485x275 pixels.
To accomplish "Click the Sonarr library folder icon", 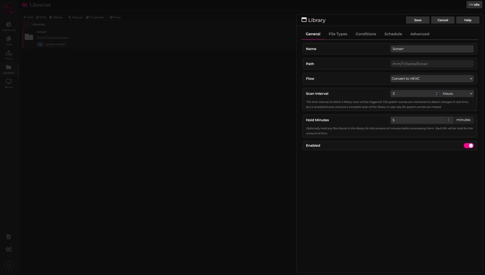I will 29,37.
